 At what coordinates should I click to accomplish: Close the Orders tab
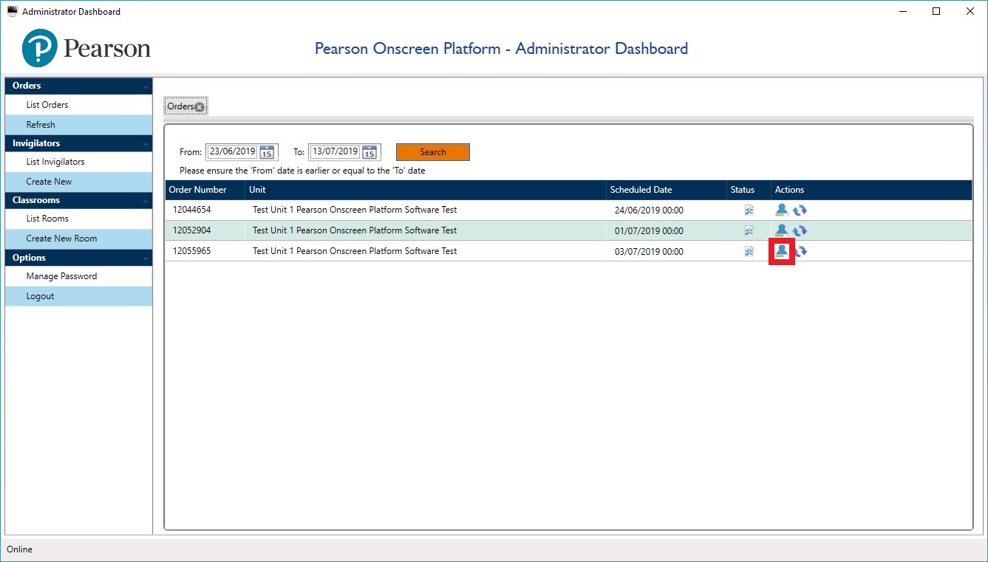click(x=200, y=107)
